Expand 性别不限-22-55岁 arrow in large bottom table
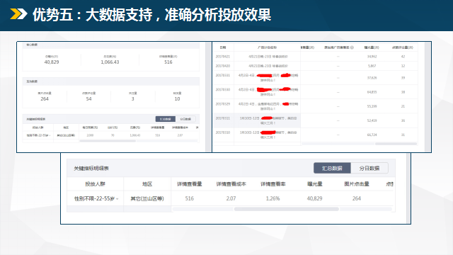The image size is (453, 255). click(117, 199)
